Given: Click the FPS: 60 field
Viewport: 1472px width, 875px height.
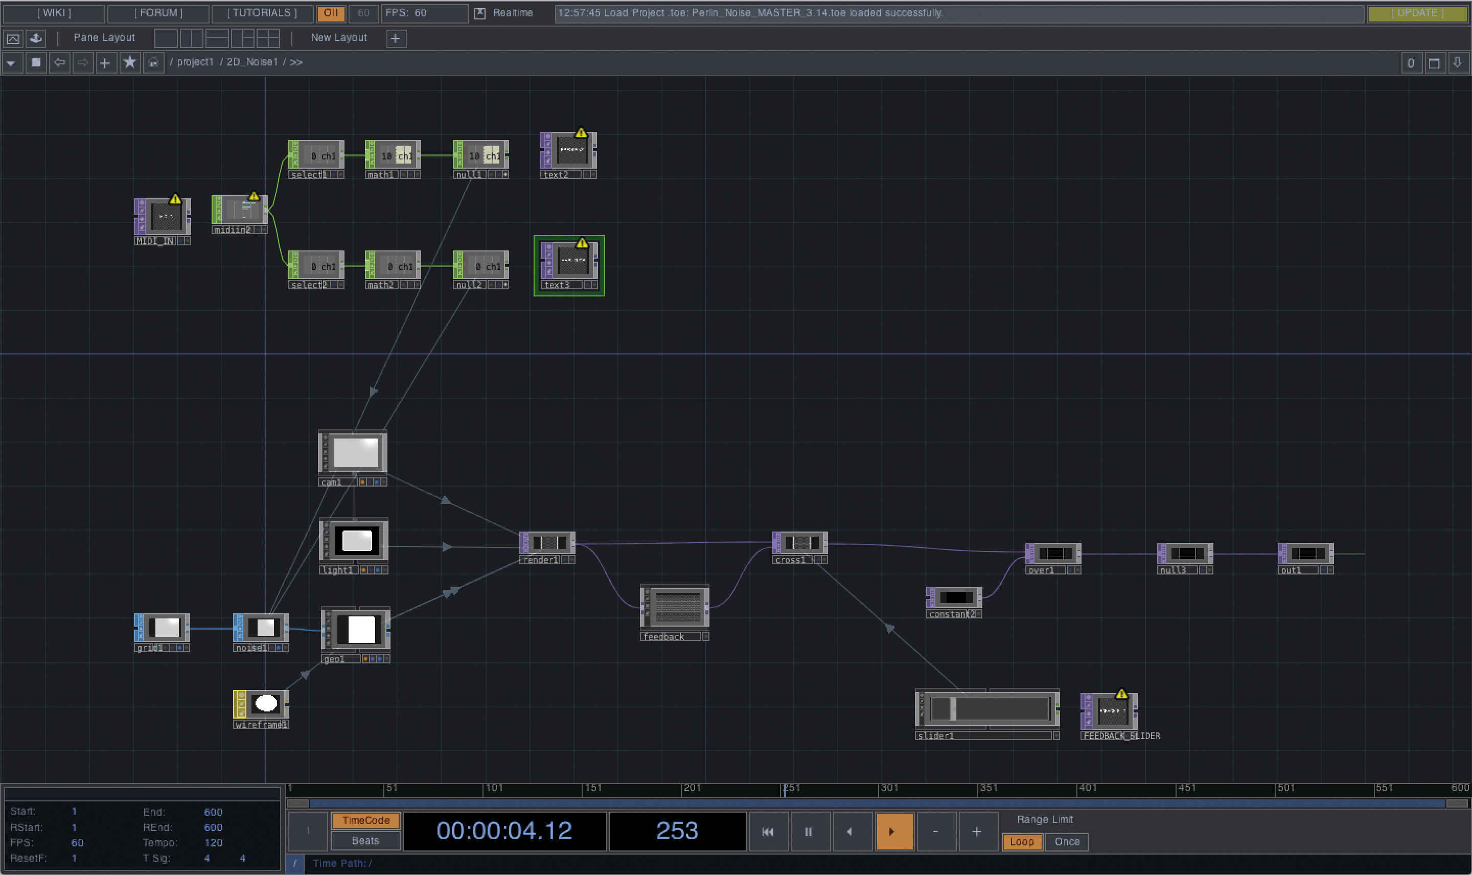Looking at the screenshot, I should coord(424,13).
